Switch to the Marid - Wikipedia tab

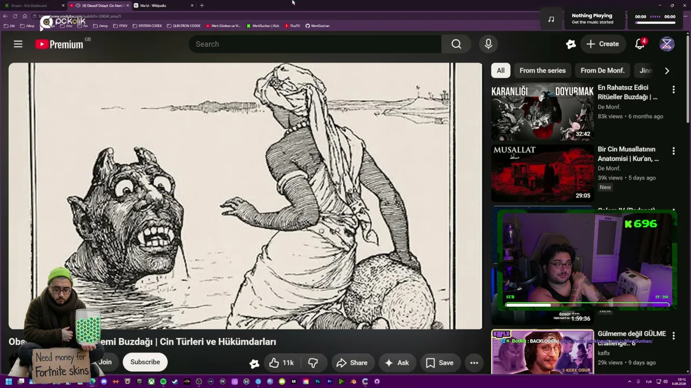coord(164,5)
